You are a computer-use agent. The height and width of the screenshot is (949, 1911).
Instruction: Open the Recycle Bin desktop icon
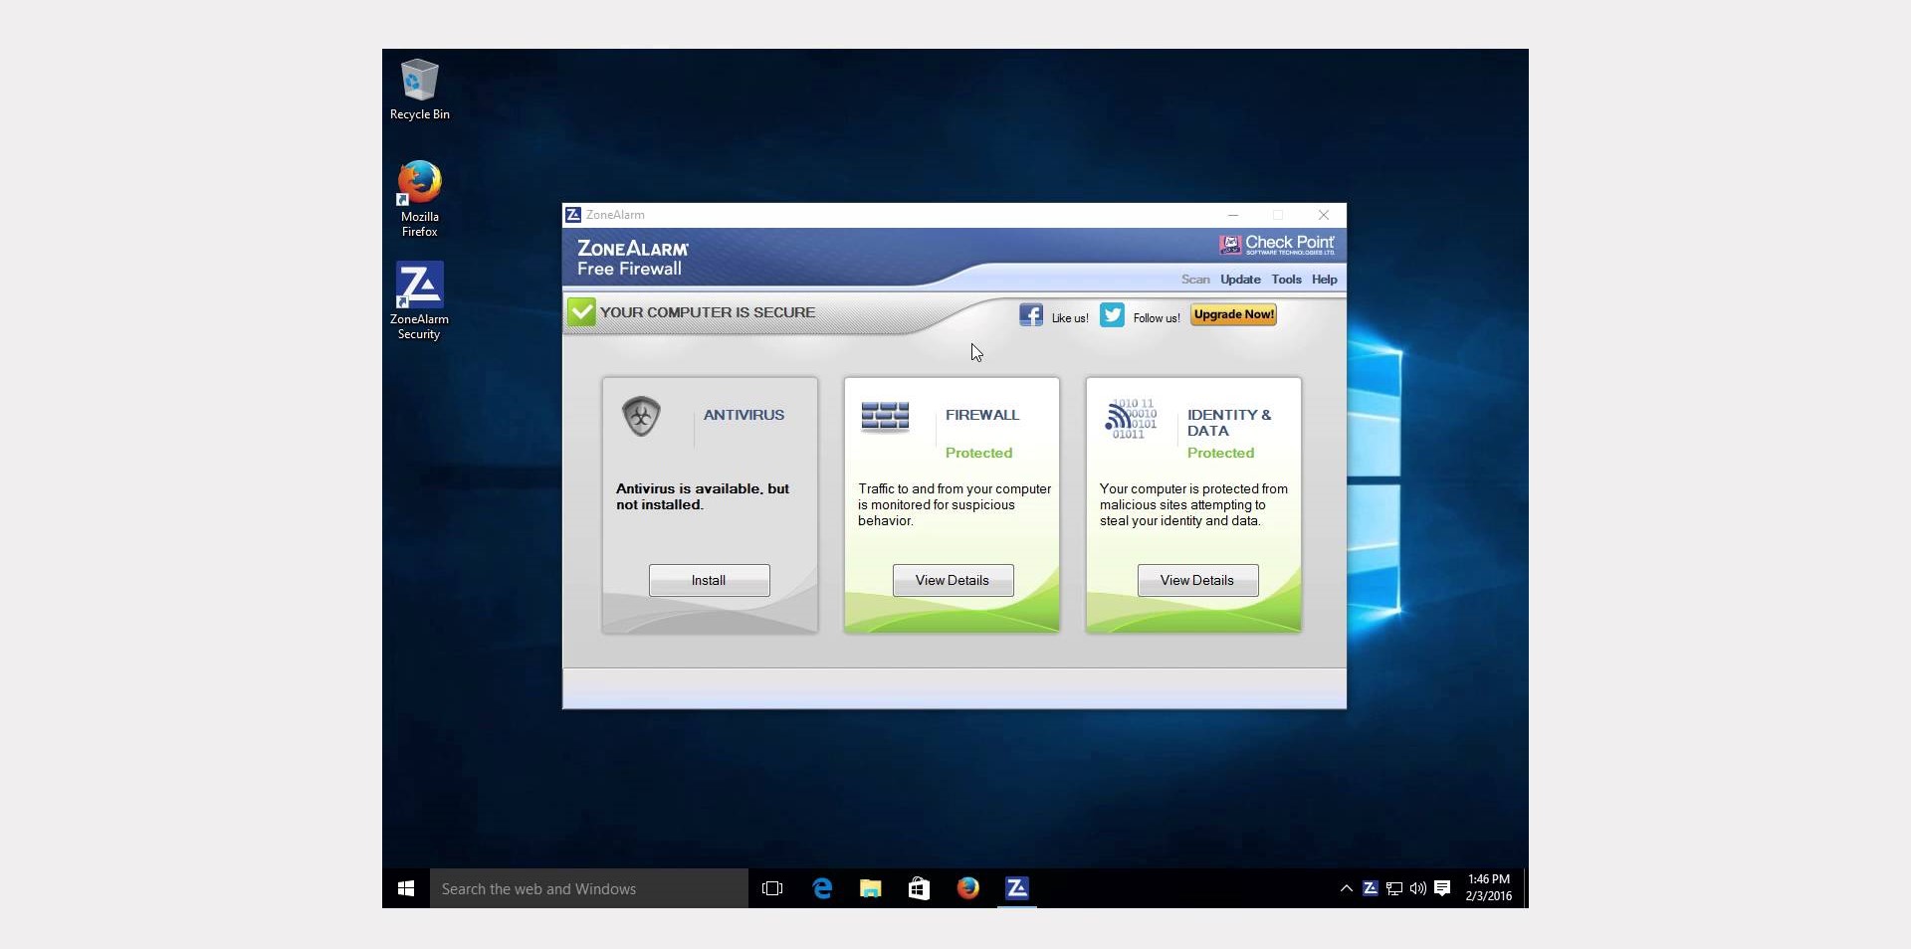point(419,90)
